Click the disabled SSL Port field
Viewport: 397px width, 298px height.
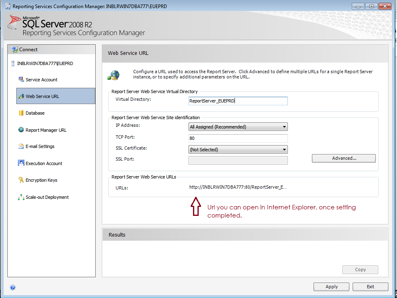tap(238, 160)
